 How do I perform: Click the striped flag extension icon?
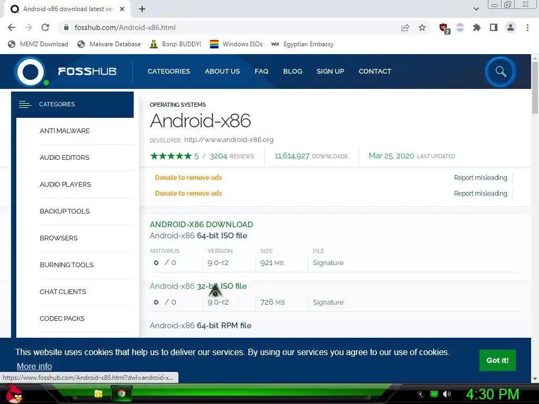coord(460,27)
